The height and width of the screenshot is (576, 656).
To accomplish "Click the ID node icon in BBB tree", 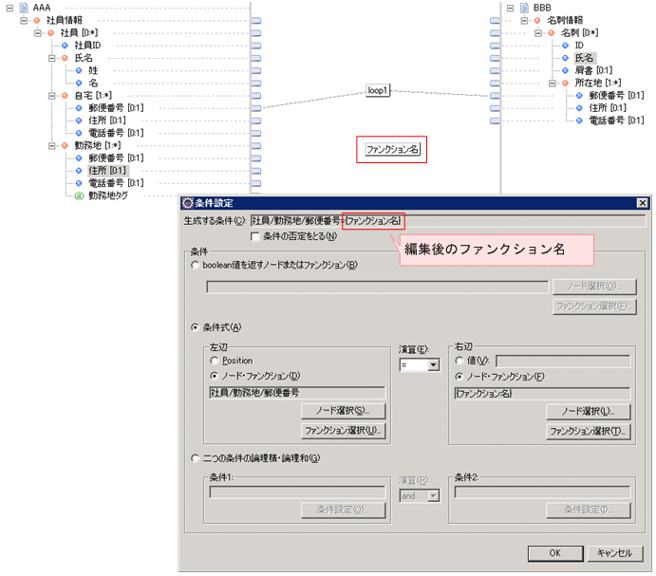I will pyautogui.click(x=565, y=46).
